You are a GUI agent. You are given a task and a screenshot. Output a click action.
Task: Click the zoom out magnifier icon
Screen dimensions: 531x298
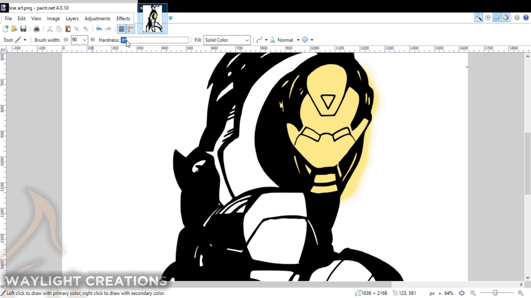click(x=473, y=293)
